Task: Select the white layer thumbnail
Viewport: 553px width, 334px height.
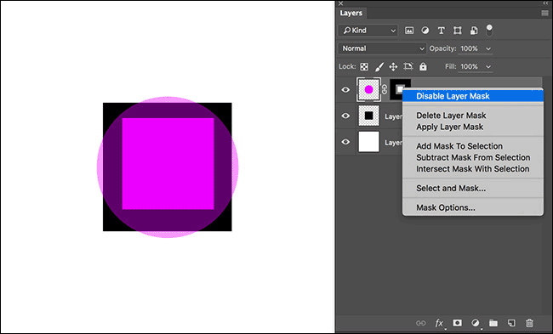Action: click(x=369, y=142)
